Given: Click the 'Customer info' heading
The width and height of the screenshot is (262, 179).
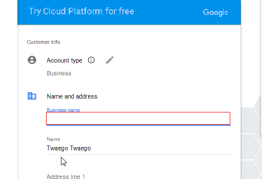Looking at the screenshot, I should 44,42.
